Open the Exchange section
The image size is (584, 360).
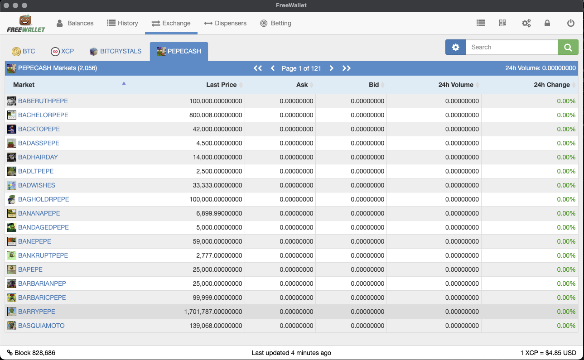coord(171,23)
